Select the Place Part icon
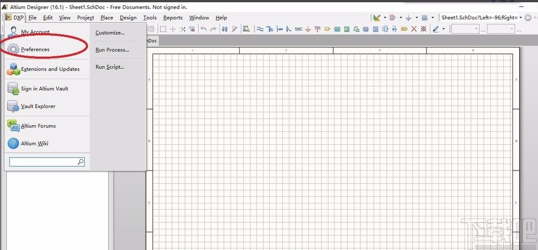This screenshot has width=538, height=250. [327, 29]
